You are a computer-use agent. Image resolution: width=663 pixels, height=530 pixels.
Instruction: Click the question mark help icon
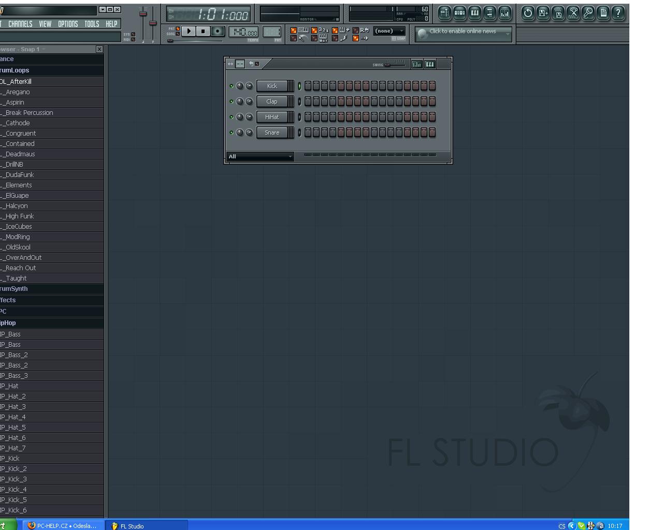click(618, 13)
